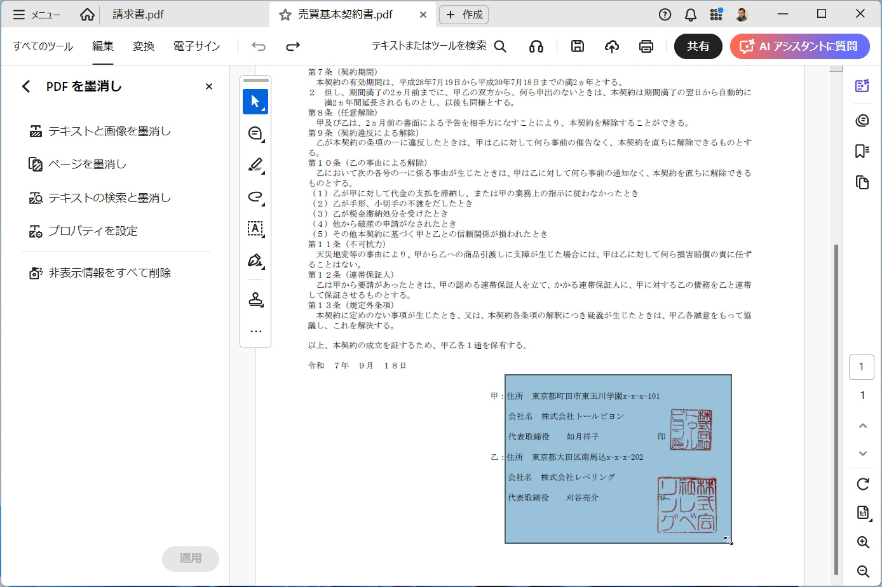Click the redo arrow icon
The image size is (882, 587).
(x=293, y=46)
